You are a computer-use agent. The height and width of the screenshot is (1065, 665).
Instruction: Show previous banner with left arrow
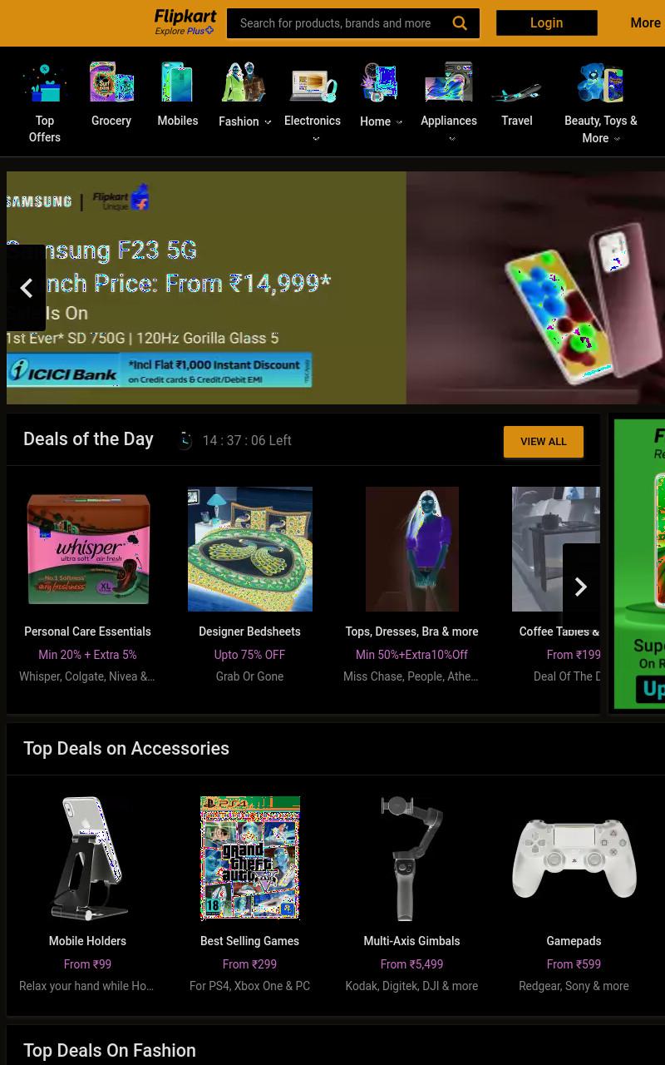(x=26, y=288)
